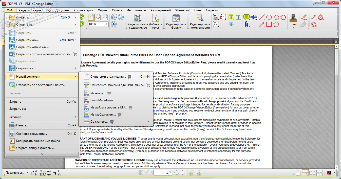Click the zoom out minus icon

pyautogui.click(x=121, y=17)
